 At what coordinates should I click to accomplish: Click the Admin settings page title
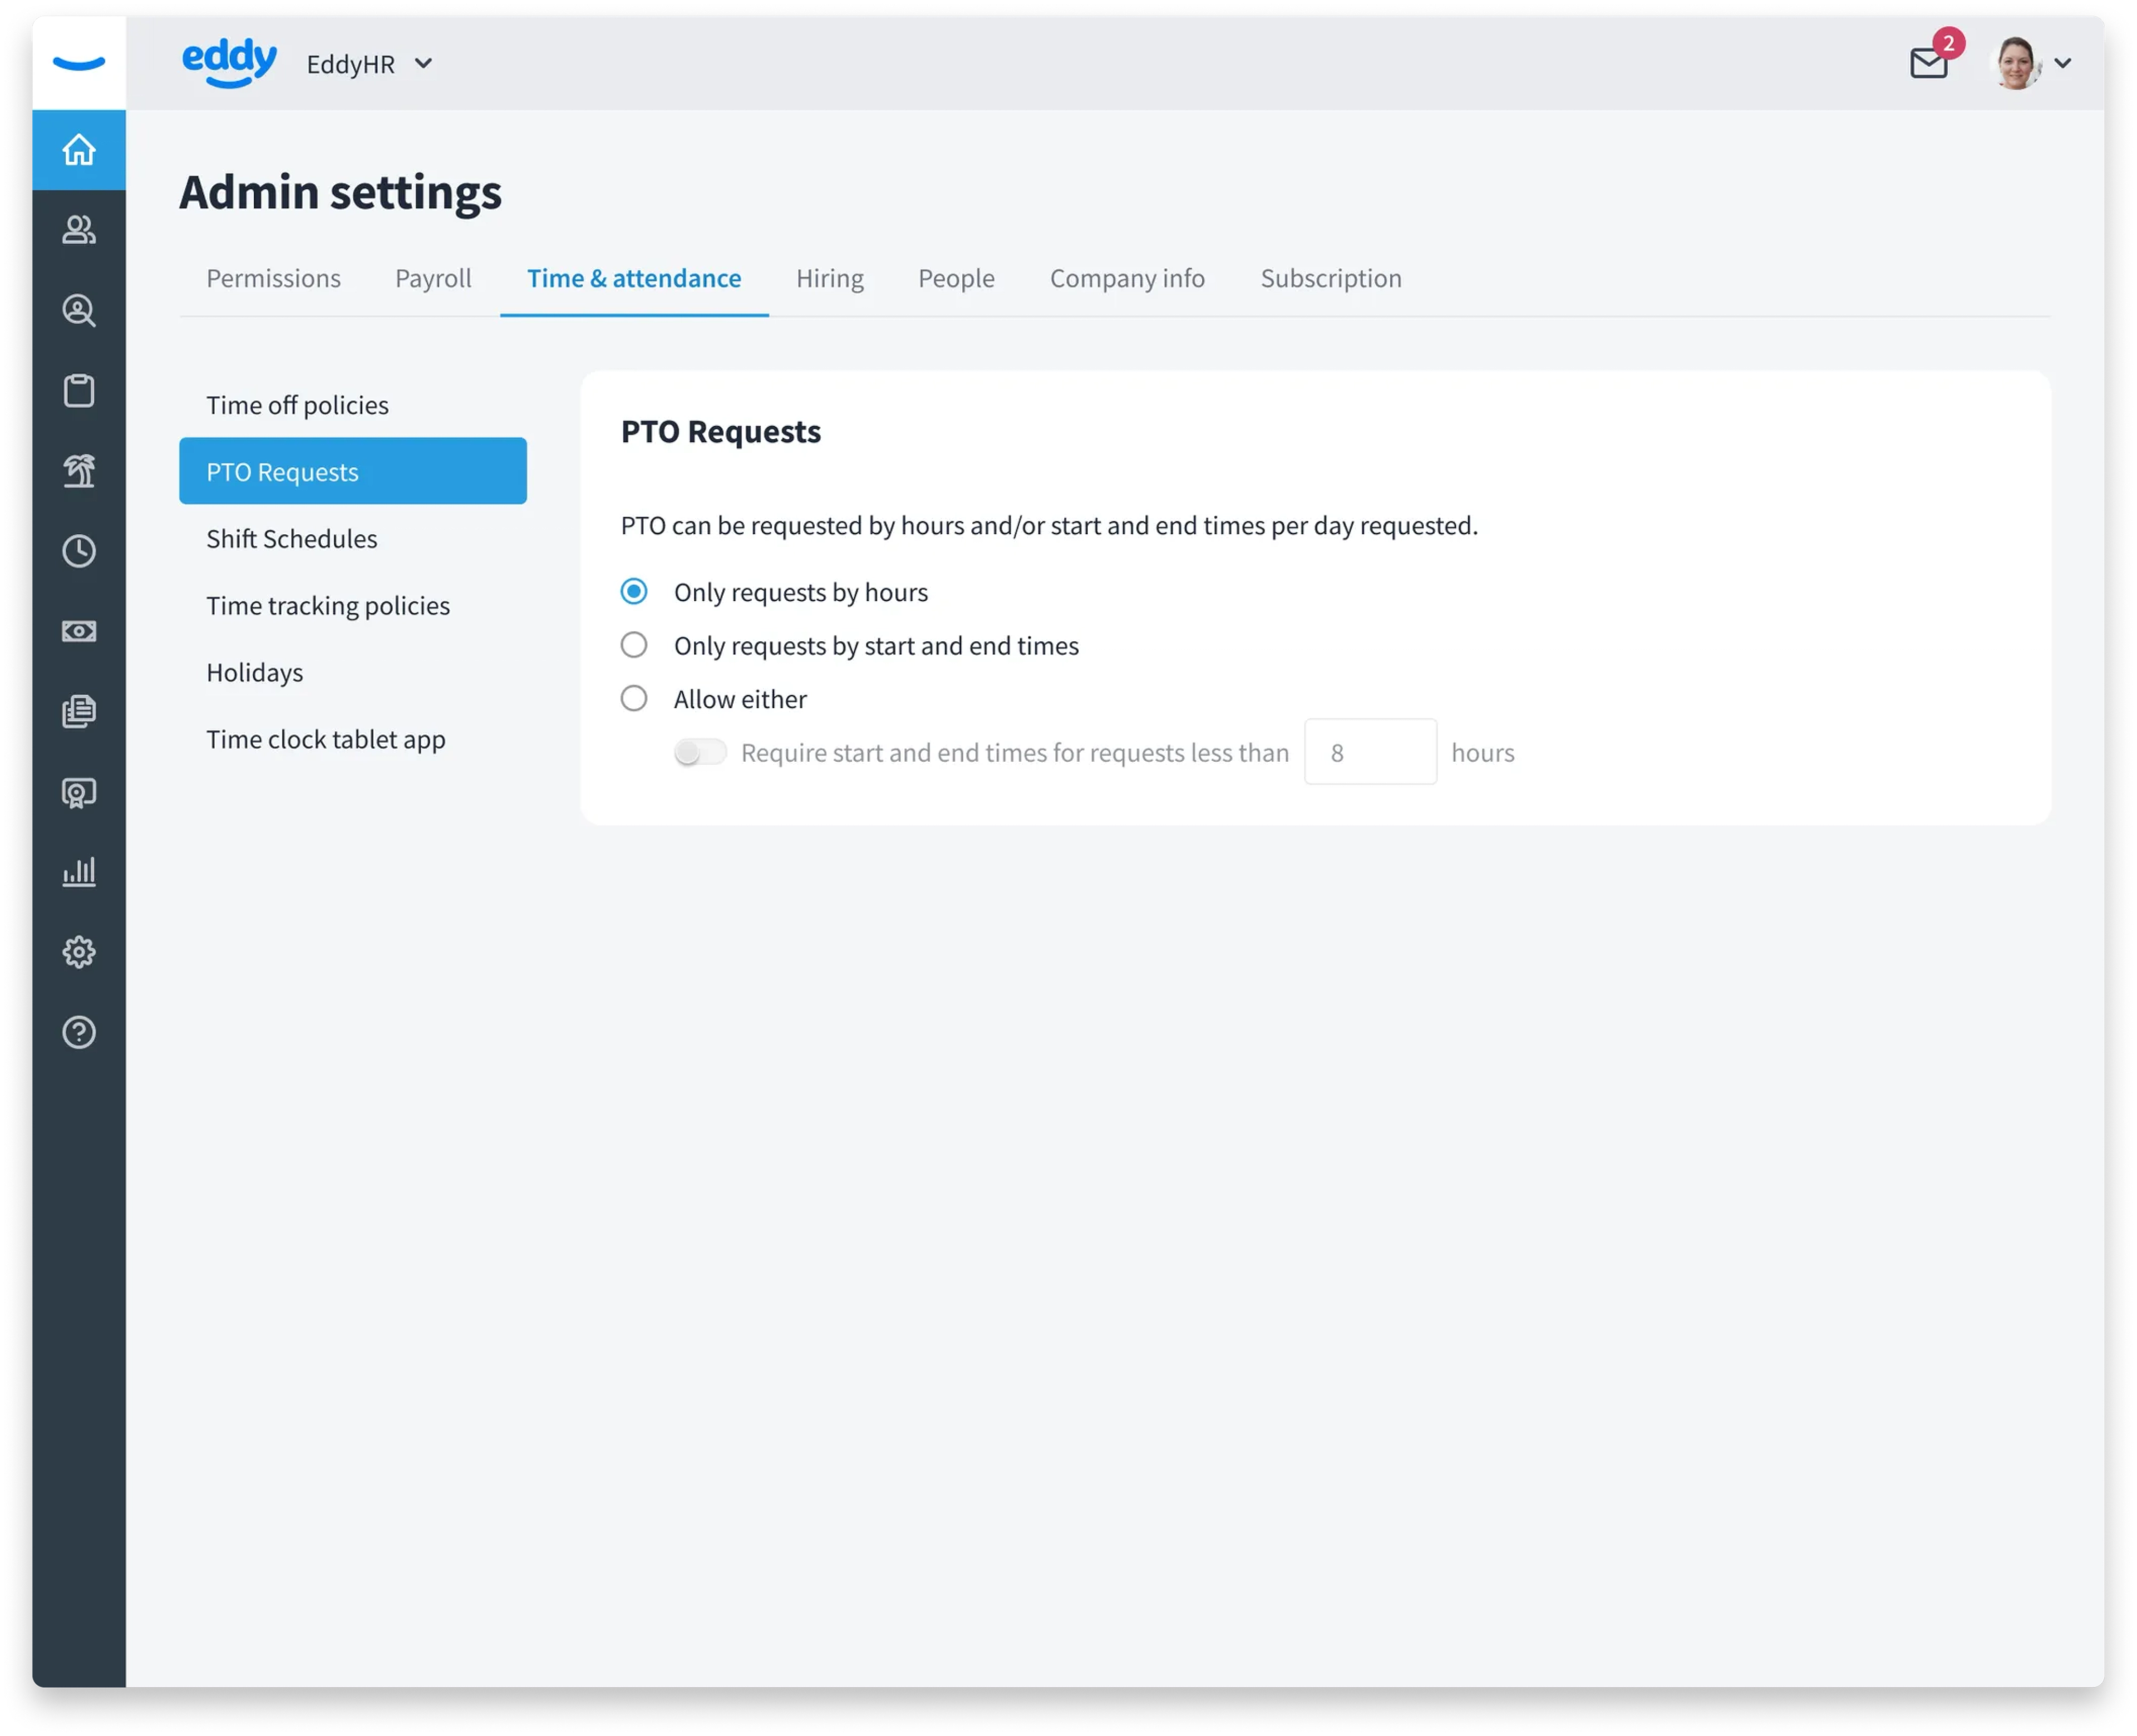pyautogui.click(x=340, y=192)
